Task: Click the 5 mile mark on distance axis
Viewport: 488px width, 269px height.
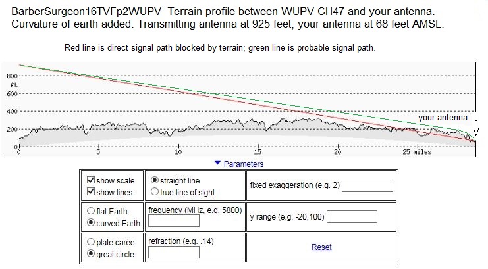Action: pos(98,152)
